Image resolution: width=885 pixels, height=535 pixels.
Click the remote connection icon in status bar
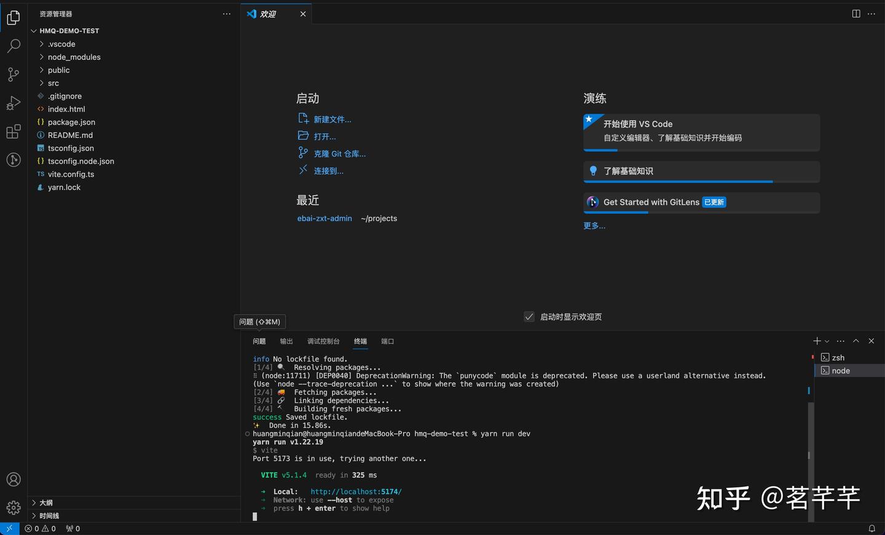pos(9,528)
